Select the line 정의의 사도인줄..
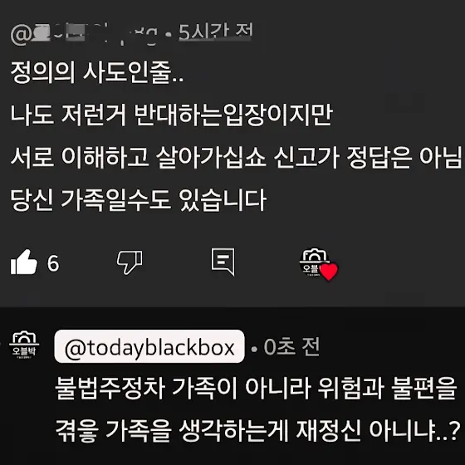The height and width of the screenshot is (465, 465). tap(96, 73)
